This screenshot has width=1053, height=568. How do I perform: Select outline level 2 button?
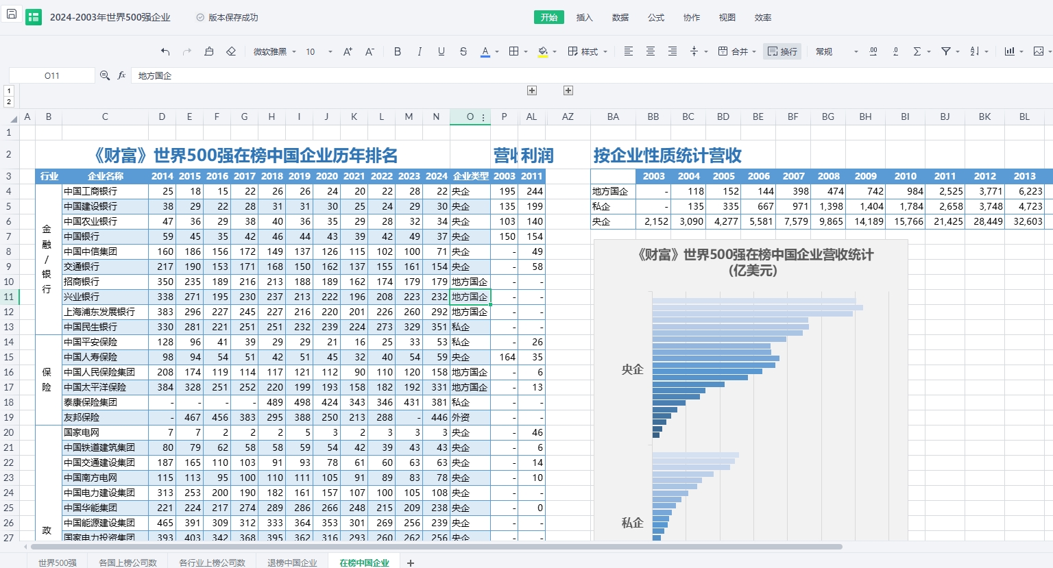point(9,102)
